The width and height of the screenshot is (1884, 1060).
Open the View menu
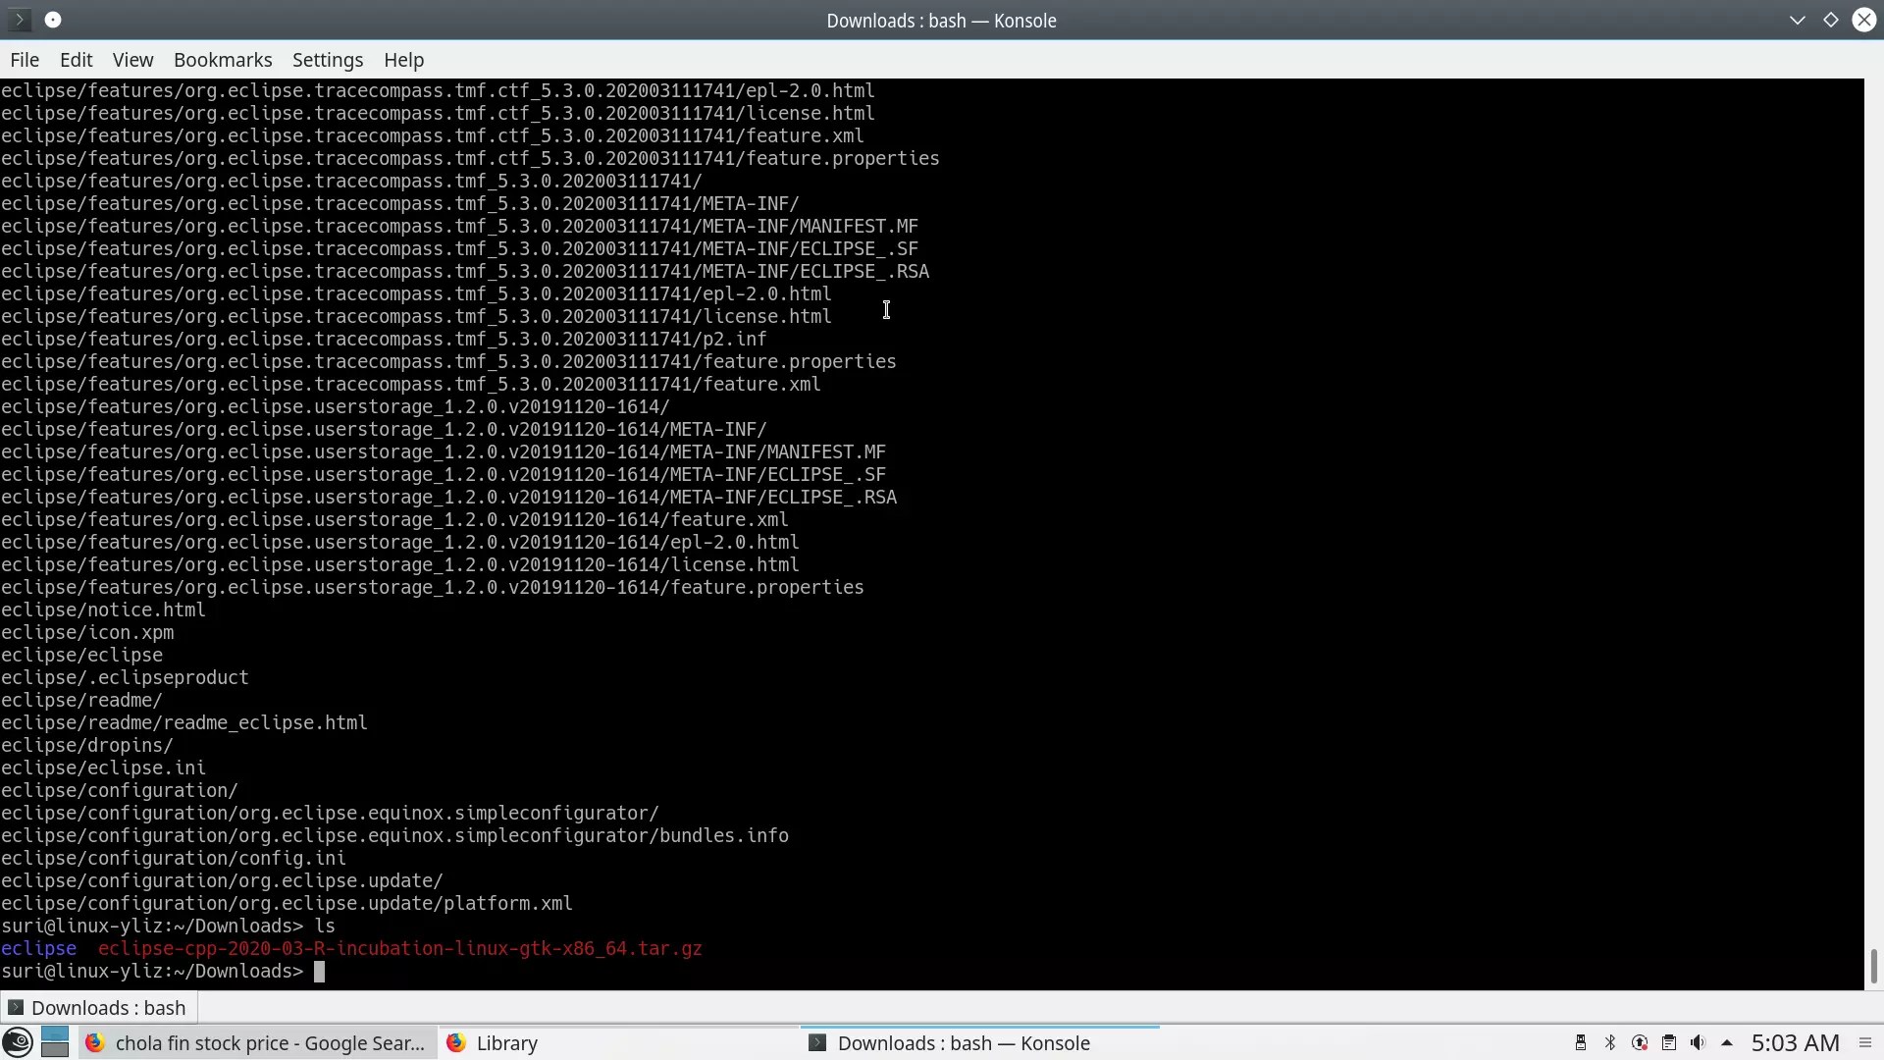point(132,60)
